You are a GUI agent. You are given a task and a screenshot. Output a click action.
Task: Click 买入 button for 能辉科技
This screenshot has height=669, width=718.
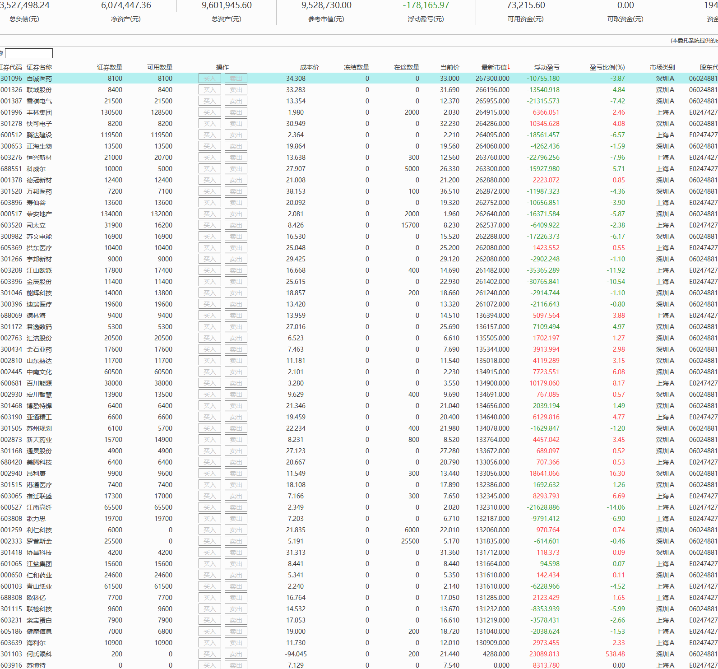pos(210,293)
